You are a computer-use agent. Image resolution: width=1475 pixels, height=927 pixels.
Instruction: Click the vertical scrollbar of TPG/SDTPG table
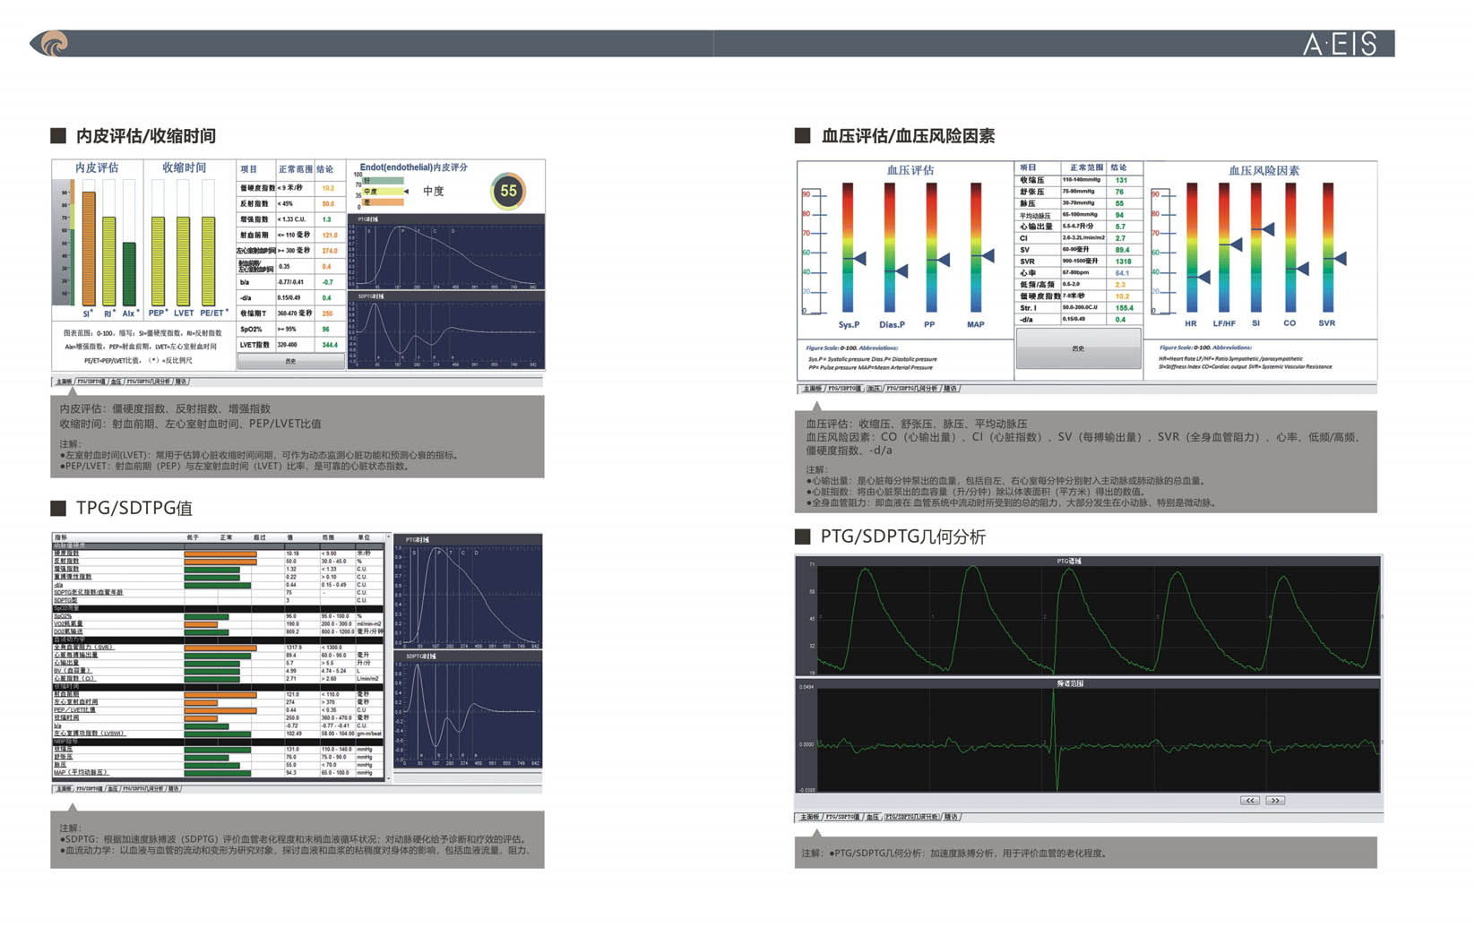pos(388,658)
